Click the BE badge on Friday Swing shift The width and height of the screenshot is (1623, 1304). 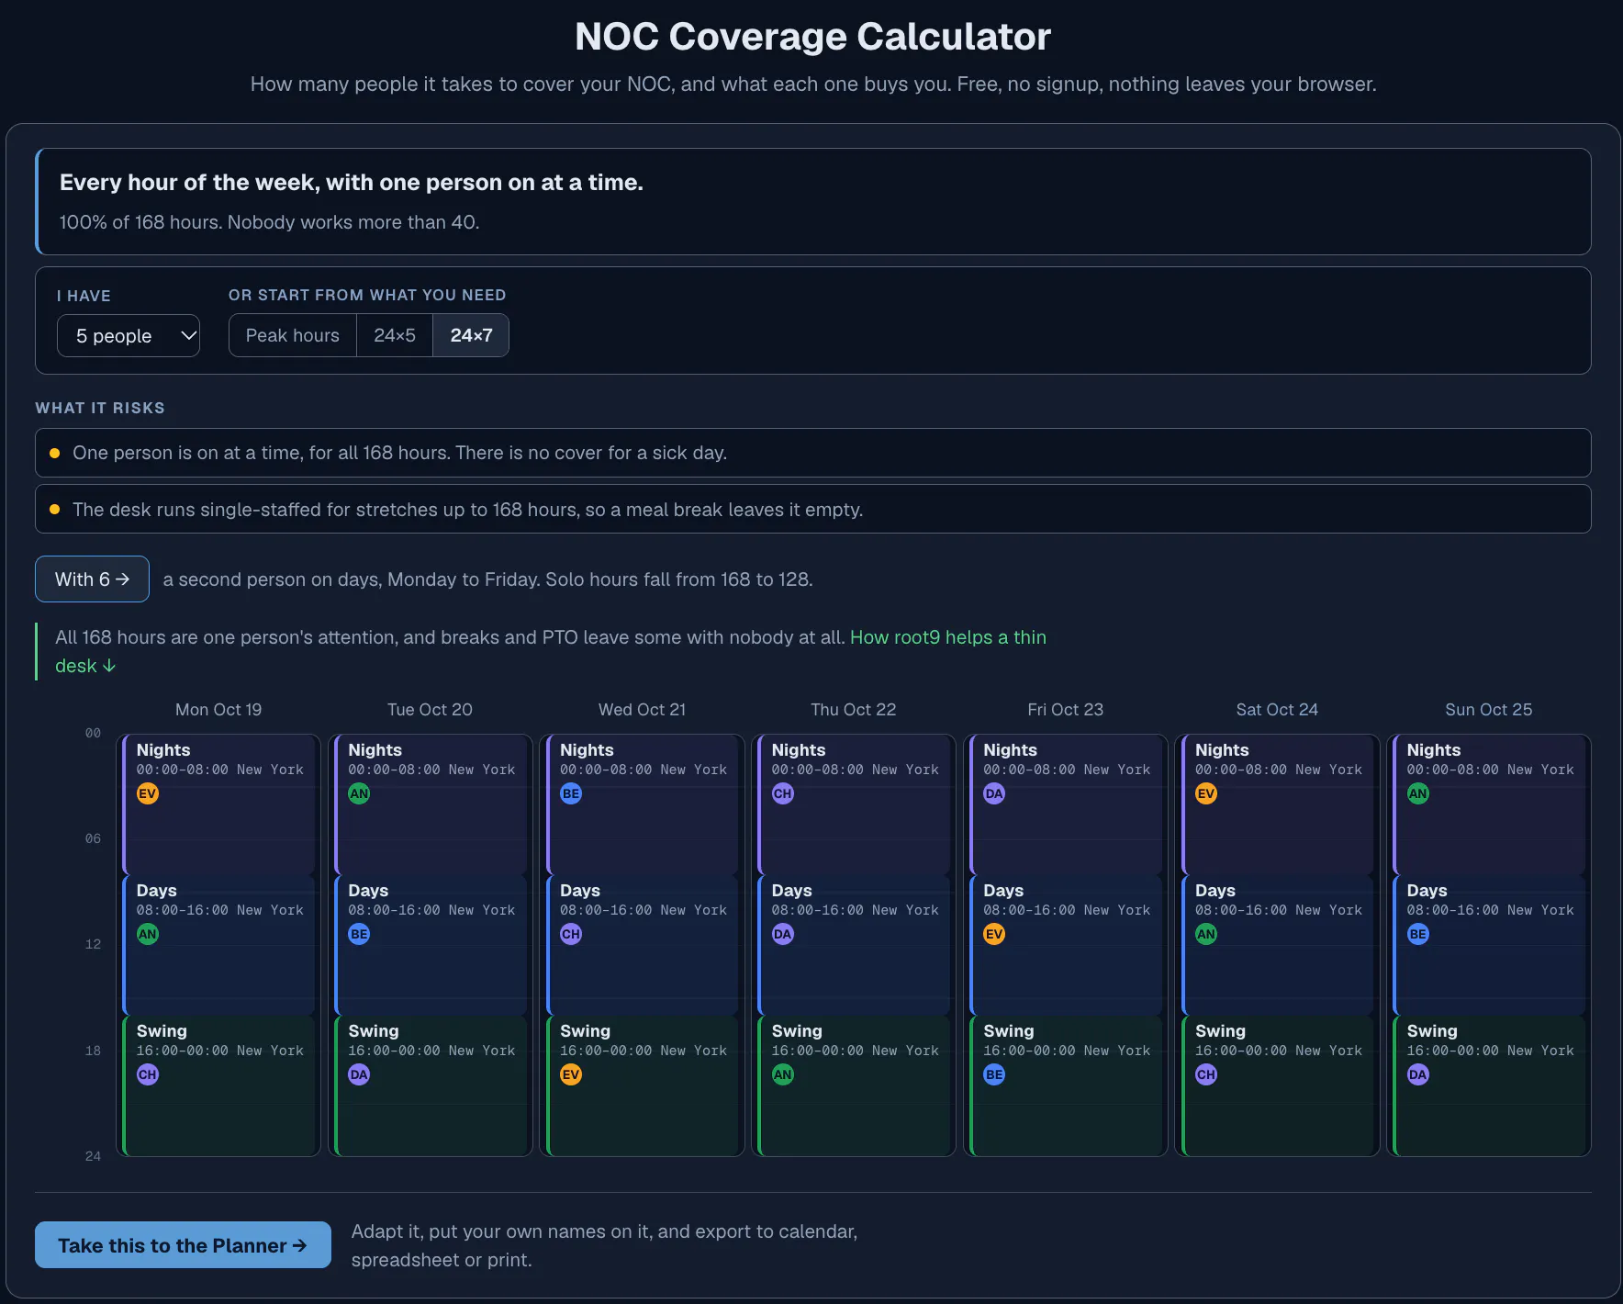[x=994, y=1074]
